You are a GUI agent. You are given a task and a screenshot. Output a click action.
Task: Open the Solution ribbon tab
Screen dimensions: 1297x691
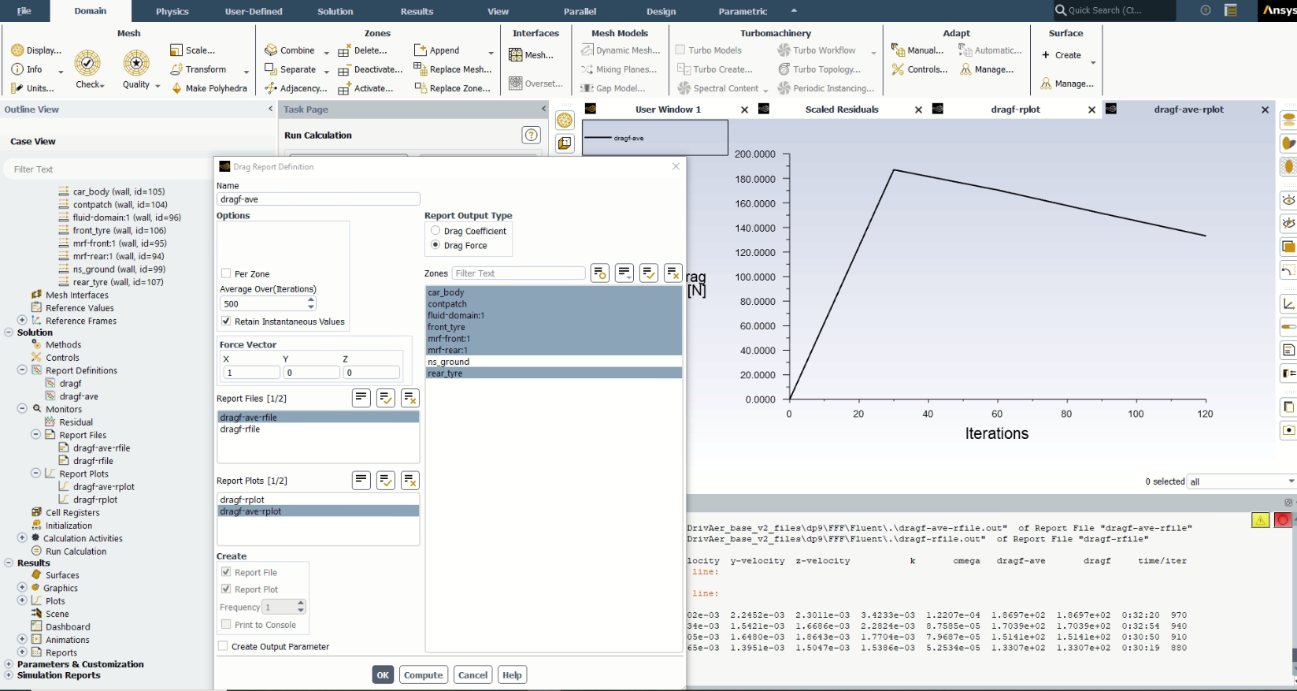[335, 11]
